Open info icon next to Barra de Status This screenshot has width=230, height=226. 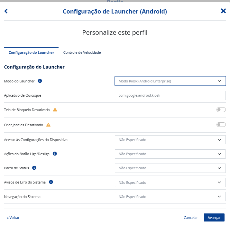[x=34, y=168]
